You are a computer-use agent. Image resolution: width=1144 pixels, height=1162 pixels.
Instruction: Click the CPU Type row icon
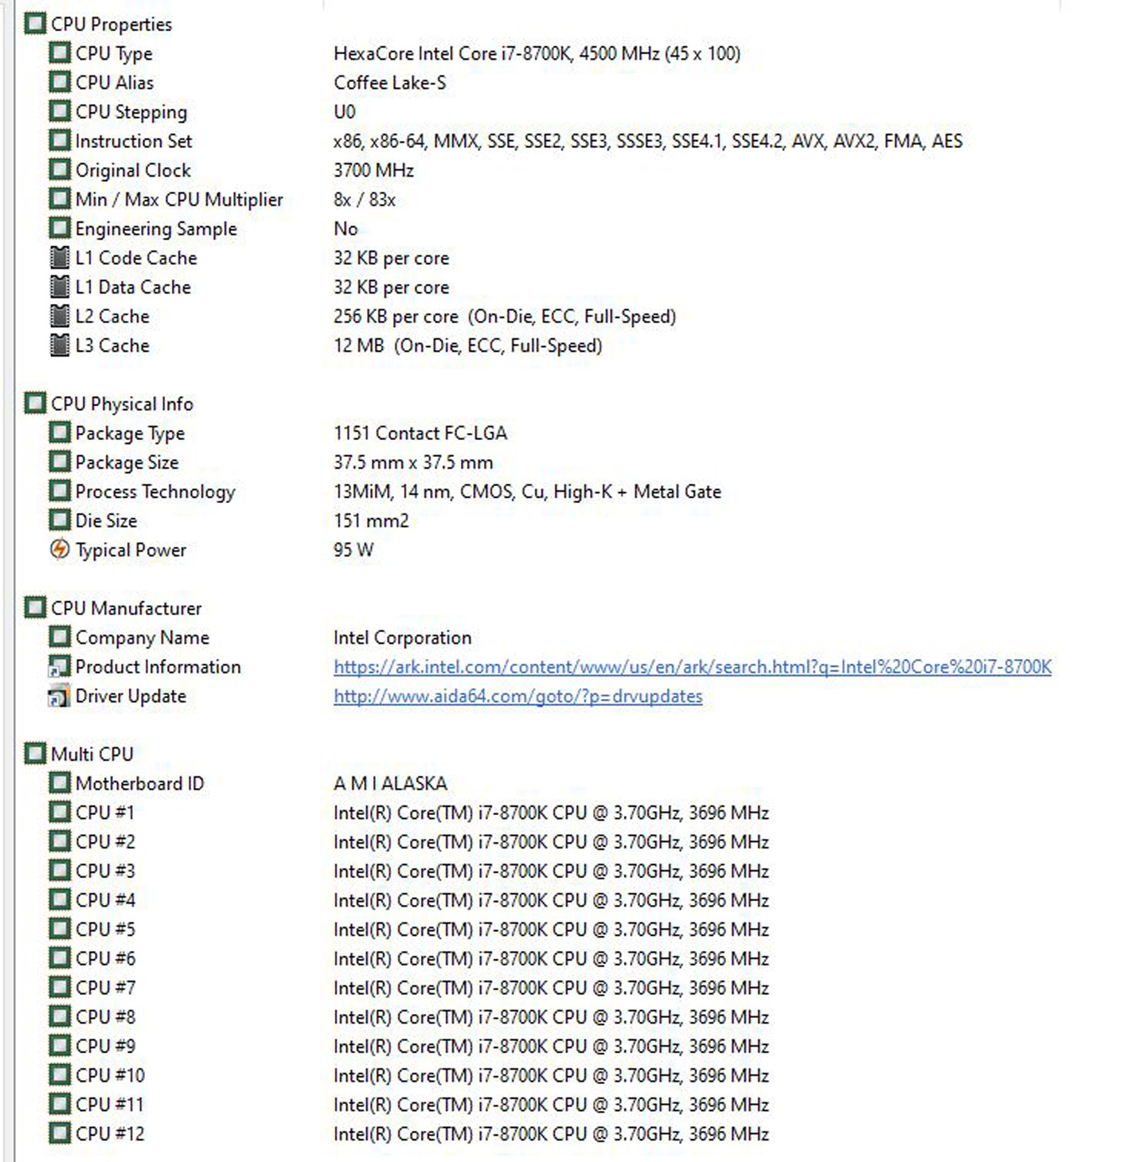pos(60,53)
